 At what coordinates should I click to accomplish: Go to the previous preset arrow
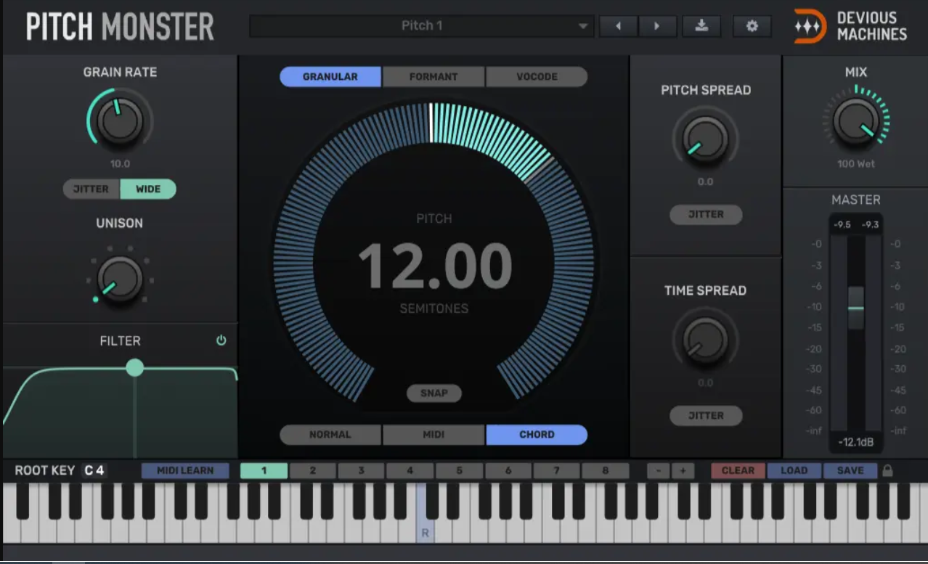(x=618, y=26)
